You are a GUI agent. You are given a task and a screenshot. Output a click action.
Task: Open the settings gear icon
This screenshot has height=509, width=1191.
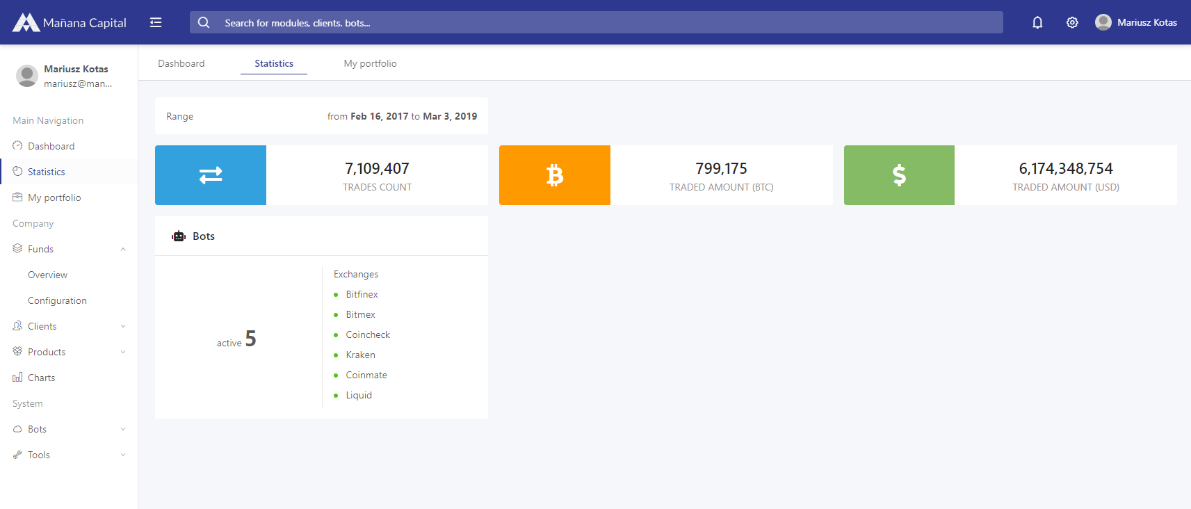(1072, 22)
